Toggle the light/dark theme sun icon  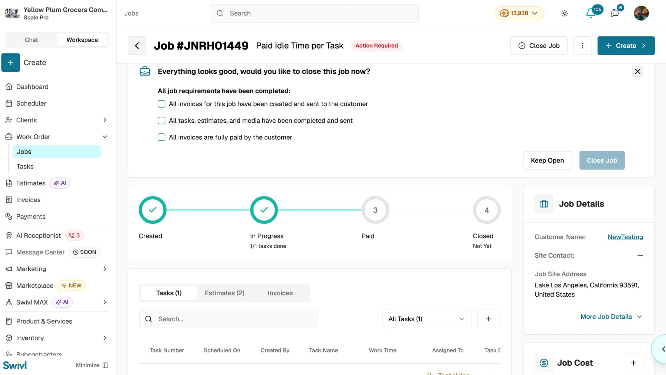pyautogui.click(x=565, y=13)
